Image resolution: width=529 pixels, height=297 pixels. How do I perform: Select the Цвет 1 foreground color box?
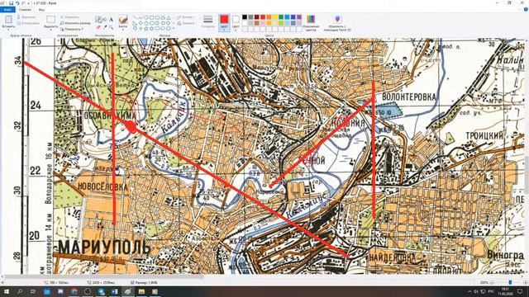(x=224, y=22)
